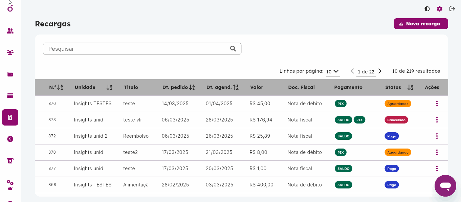Click the Pesquisar search field
The height and width of the screenshot is (202, 461).
pos(137,49)
